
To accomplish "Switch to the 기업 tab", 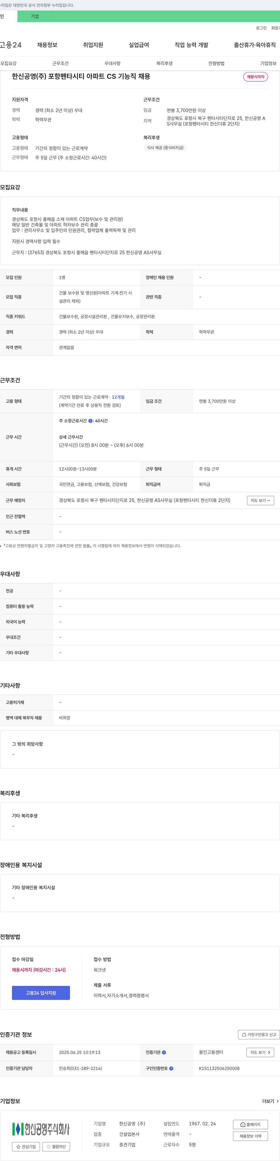I will click(x=35, y=17).
